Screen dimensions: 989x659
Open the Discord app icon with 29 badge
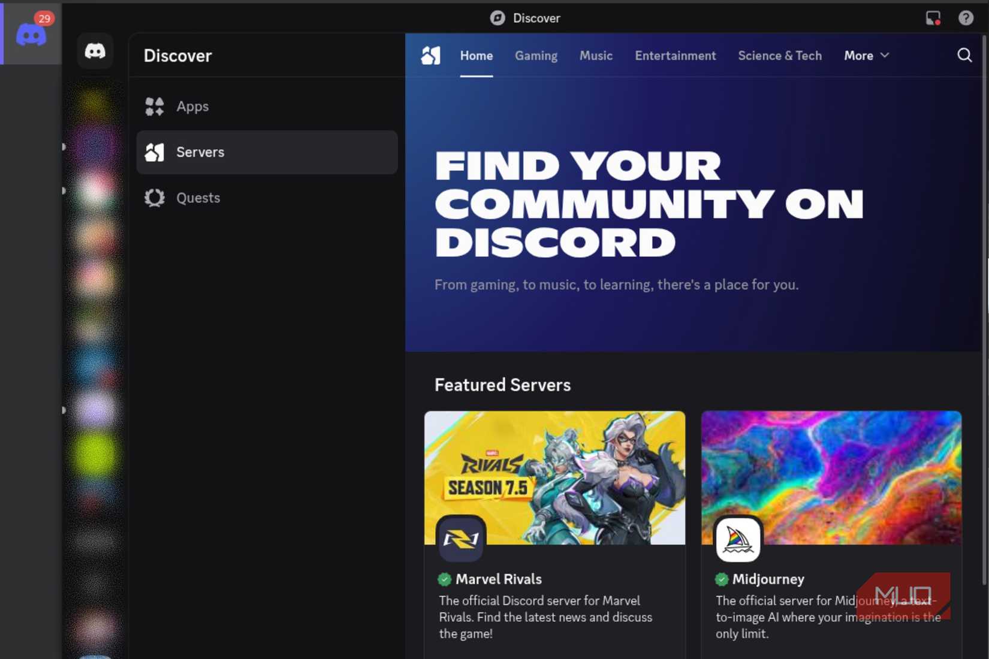31,34
